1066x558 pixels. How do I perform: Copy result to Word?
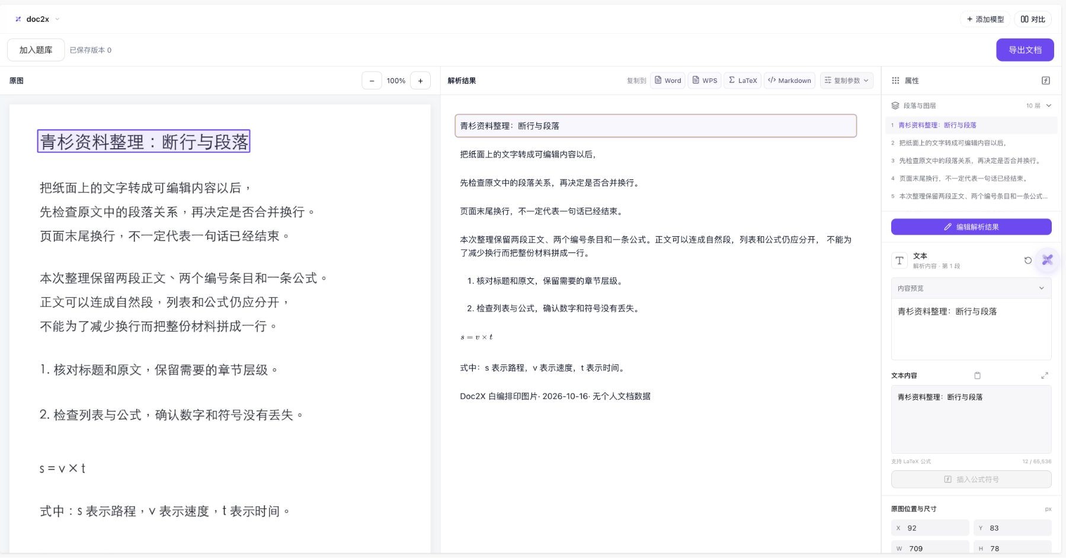click(668, 81)
